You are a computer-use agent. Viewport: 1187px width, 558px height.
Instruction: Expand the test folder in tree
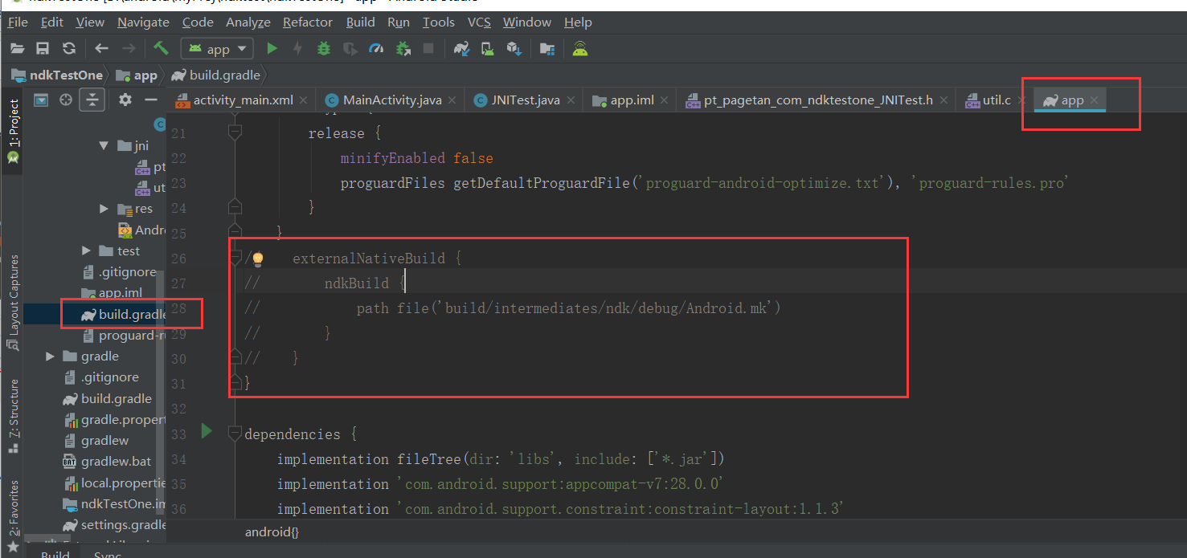click(x=86, y=251)
